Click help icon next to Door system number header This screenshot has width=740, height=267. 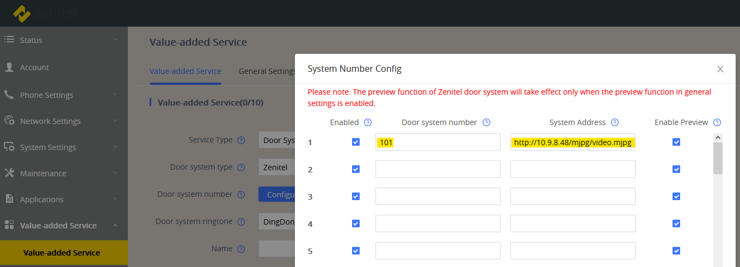click(x=486, y=122)
